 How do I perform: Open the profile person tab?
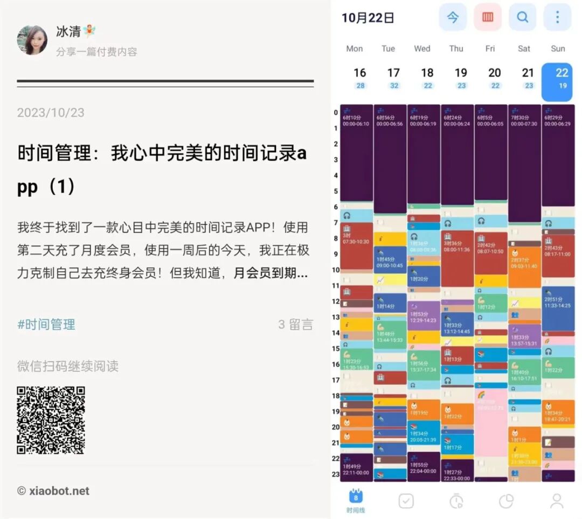557,501
